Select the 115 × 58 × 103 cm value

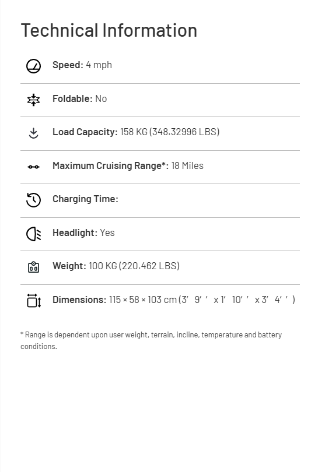coord(142,300)
